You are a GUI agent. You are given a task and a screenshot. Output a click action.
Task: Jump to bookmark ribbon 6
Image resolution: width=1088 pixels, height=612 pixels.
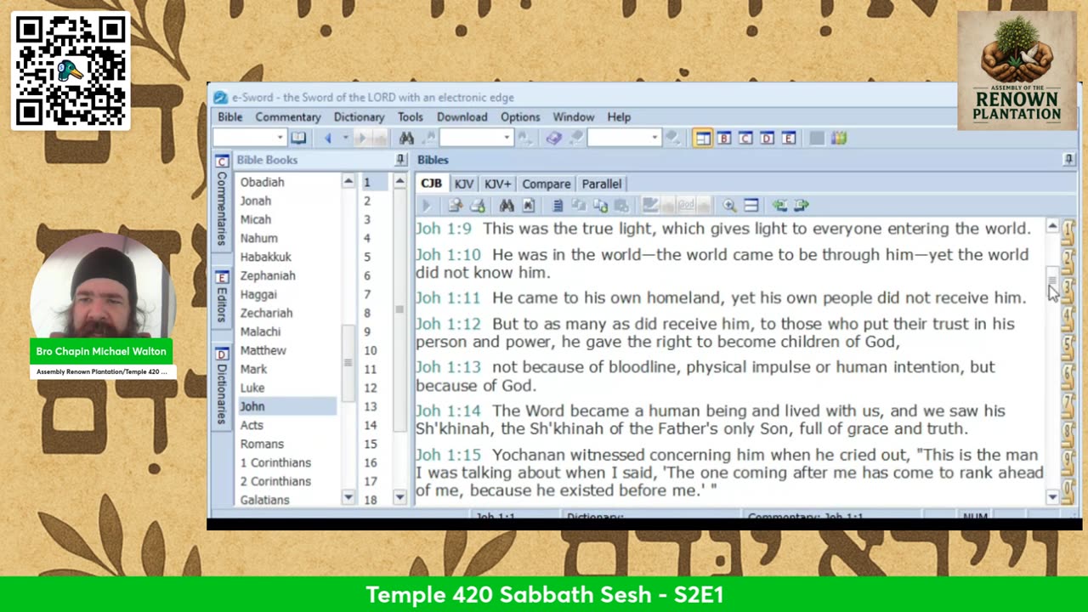point(1068,377)
